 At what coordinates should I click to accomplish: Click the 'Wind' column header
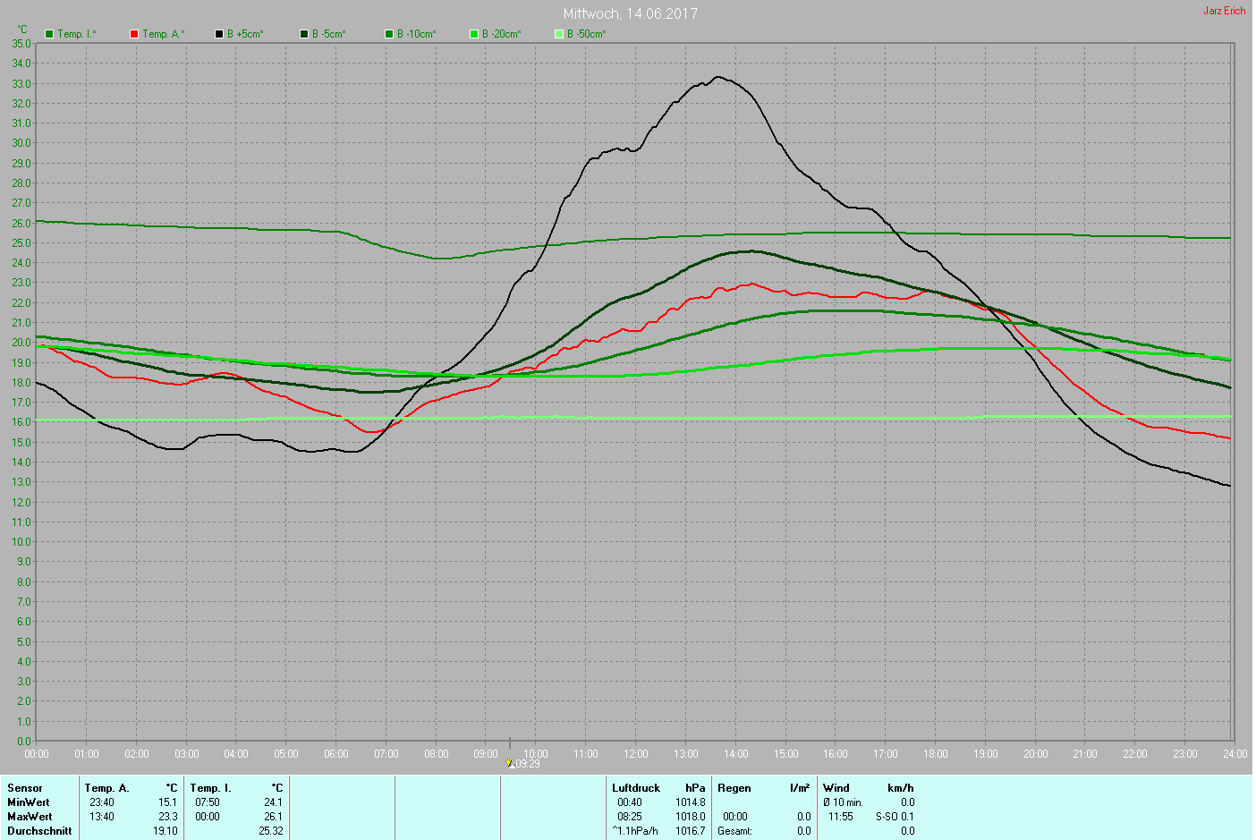point(836,788)
